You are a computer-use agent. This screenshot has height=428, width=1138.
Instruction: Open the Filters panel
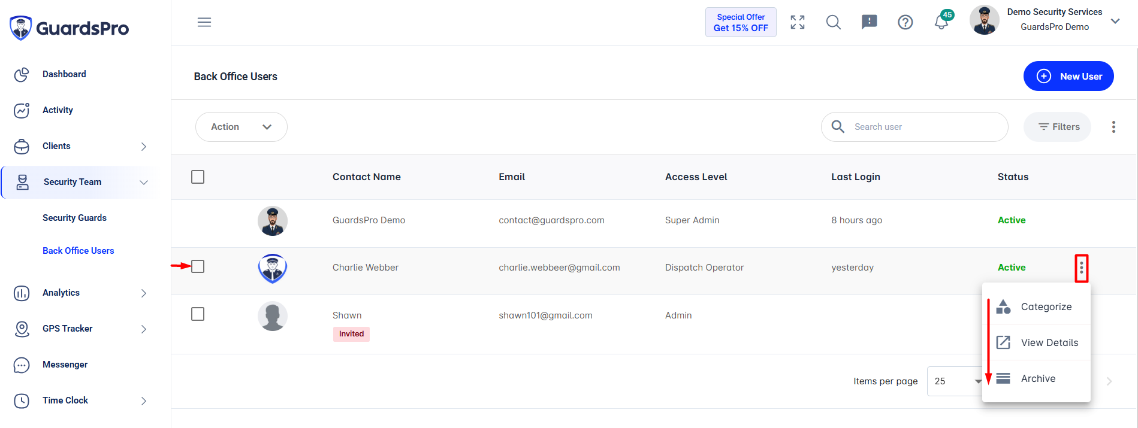click(1057, 127)
